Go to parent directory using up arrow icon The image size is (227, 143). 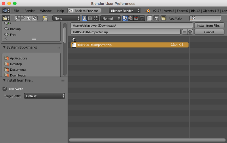coord(29,18)
